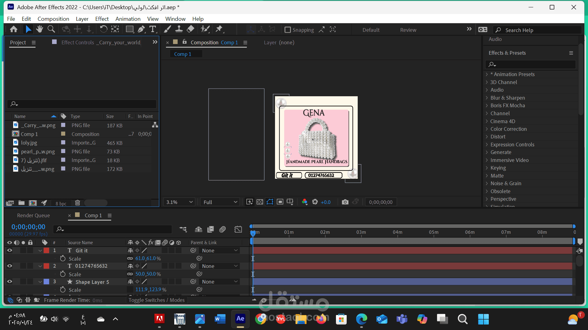This screenshot has width=588, height=330.
Task: Click the delete trash icon in the Project panel
Action: coord(77,203)
